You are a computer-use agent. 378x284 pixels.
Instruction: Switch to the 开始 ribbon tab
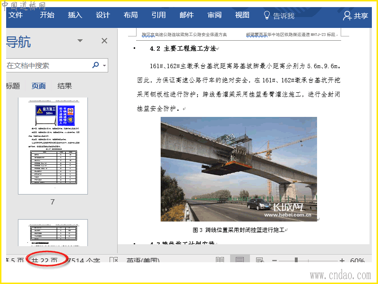(47, 15)
